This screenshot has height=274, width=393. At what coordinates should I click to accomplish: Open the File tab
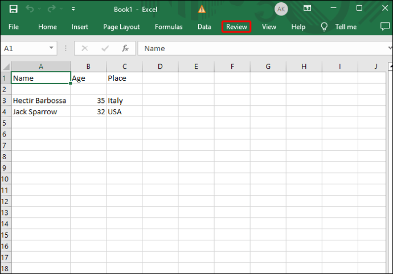coord(14,27)
